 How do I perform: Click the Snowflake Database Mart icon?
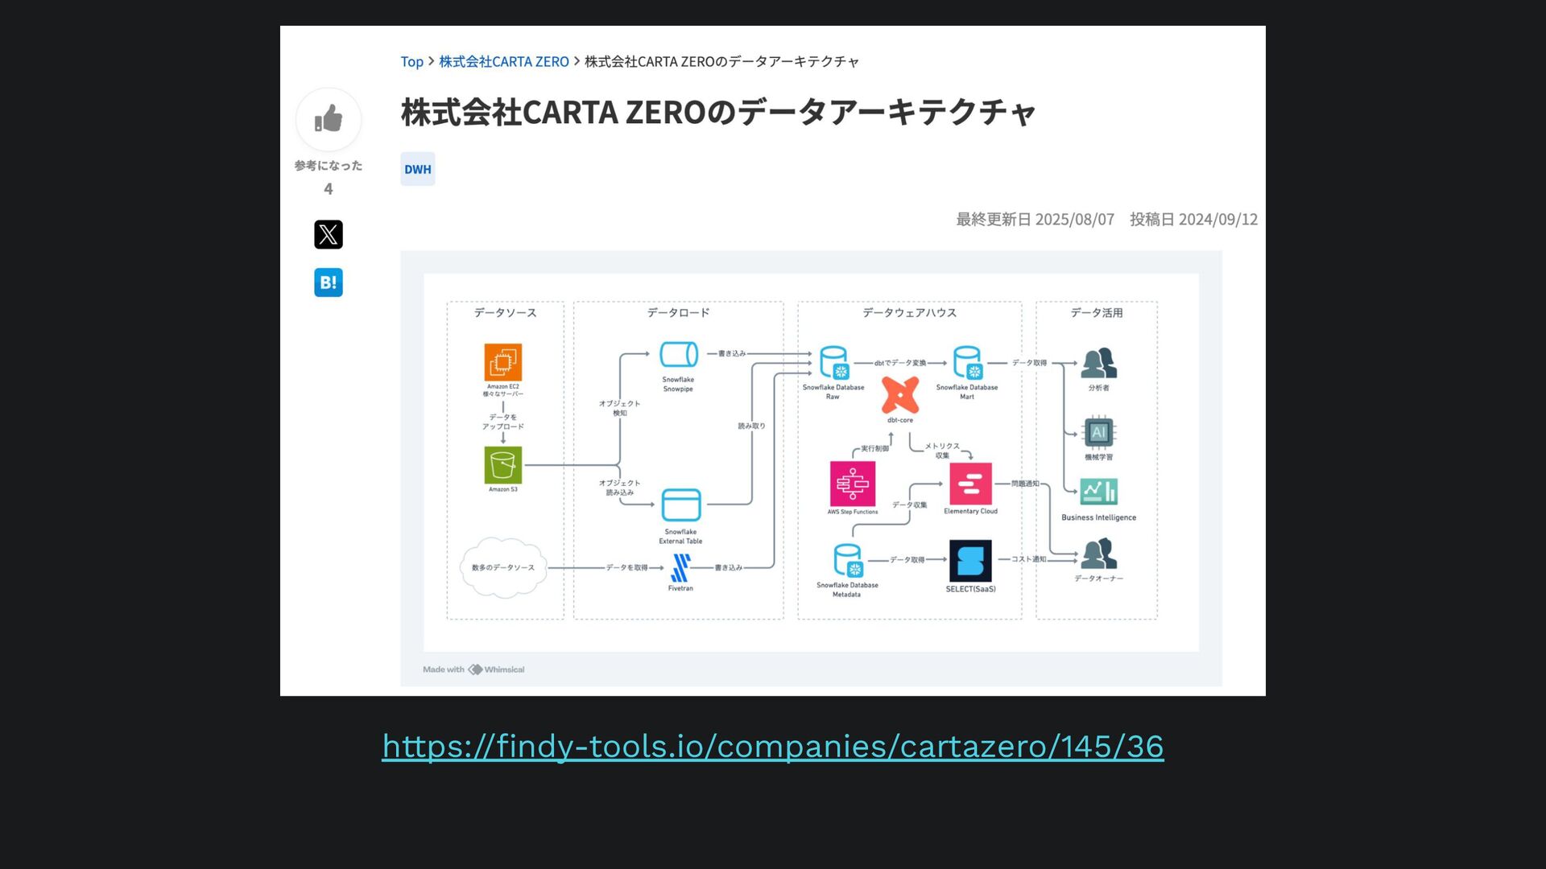(x=966, y=363)
